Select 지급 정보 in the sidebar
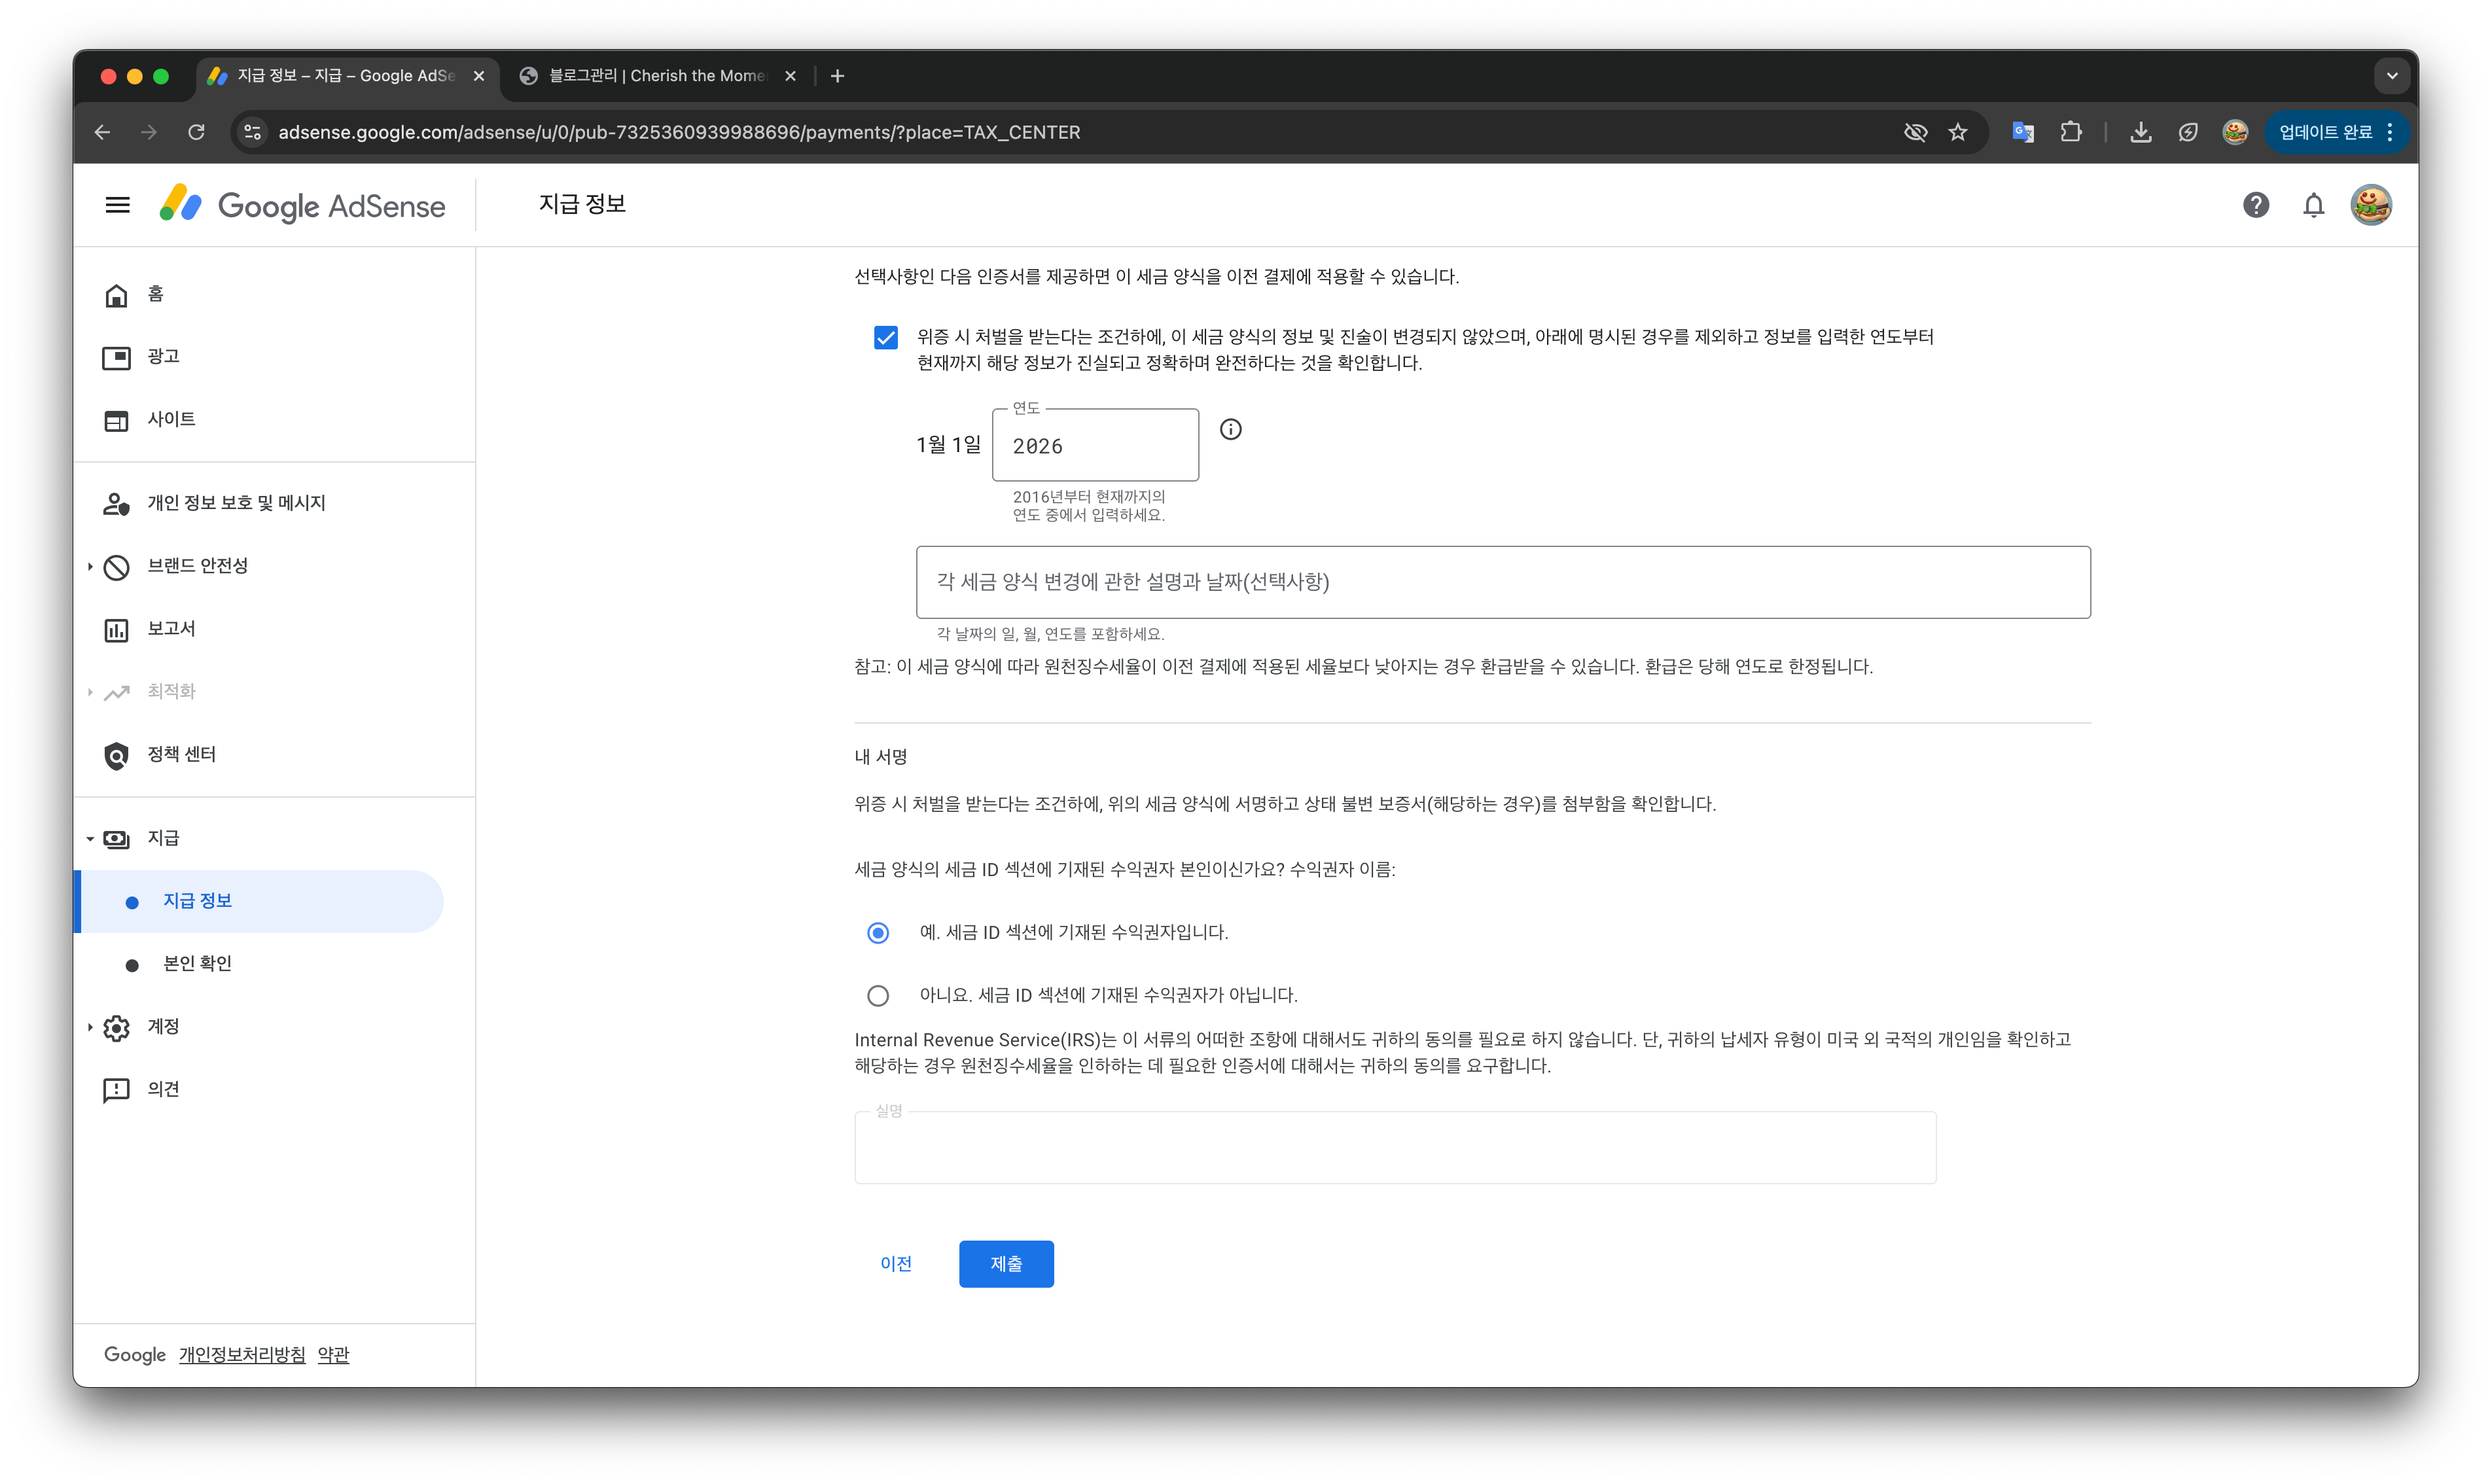The height and width of the screenshot is (1484, 2492). point(260,901)
